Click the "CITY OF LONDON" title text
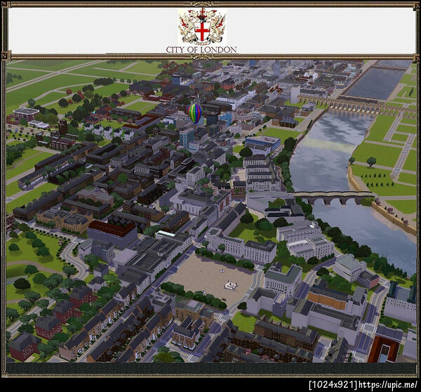The height and width of the screenshot is (392, 421). (201, 50)
